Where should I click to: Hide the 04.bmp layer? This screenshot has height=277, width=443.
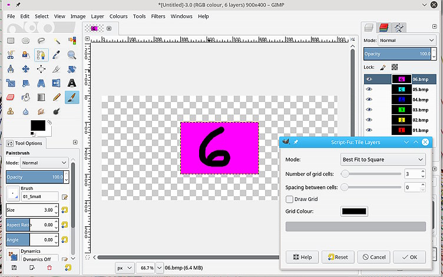click(369, 100)
